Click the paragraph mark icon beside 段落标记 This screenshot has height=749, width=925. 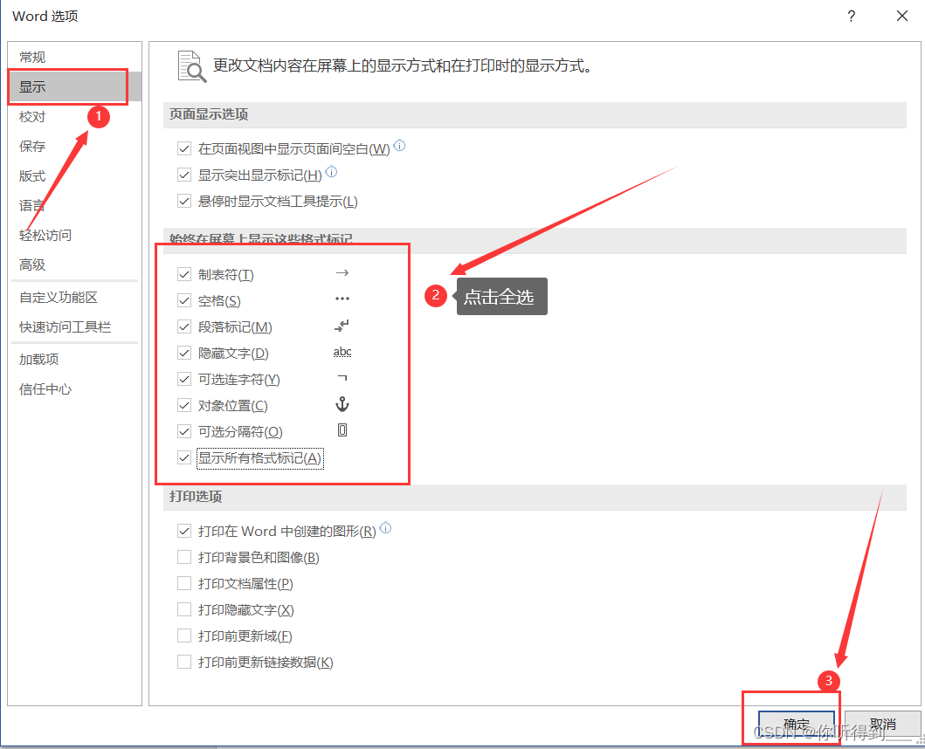pyautogui.click(x=342, y=325)
